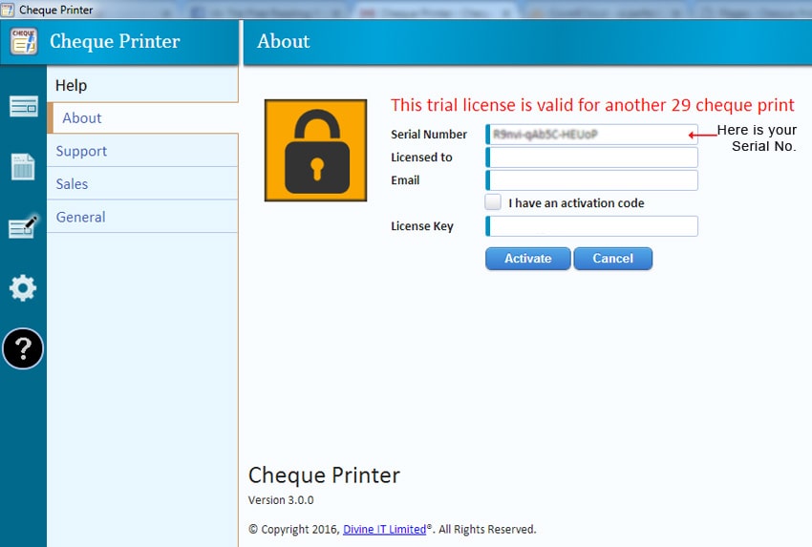
Task: Enable 'I have an activation code' checkbox
Action: [x=493, y=202]
